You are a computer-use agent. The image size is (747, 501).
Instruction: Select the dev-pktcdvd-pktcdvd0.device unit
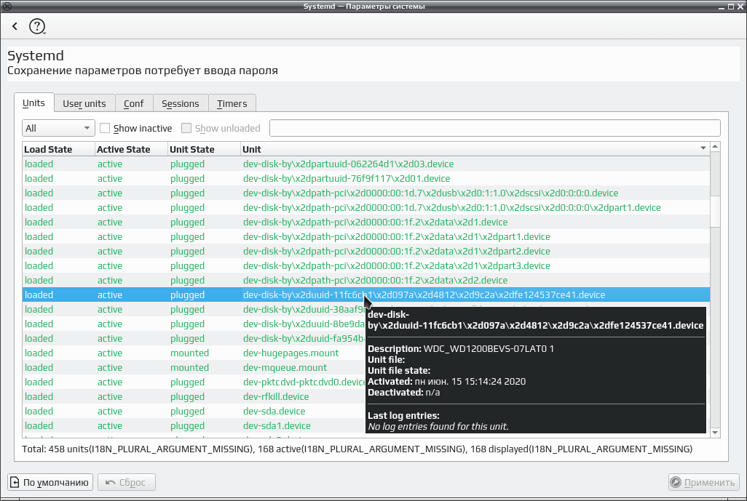(x=194, y=382)
